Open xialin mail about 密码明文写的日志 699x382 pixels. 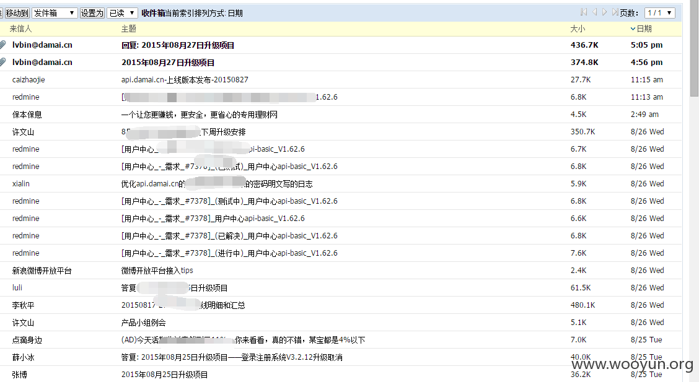217,184
